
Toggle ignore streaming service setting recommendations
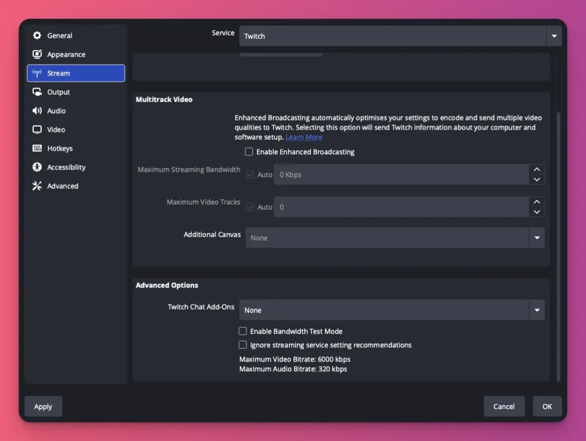(243, 345)
